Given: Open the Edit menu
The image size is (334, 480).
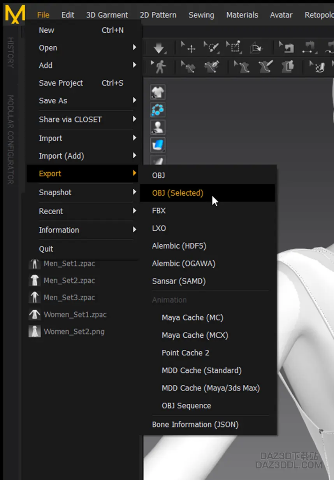Looking at the screenshot, I should pyautogui.click(x=68, y=15).
